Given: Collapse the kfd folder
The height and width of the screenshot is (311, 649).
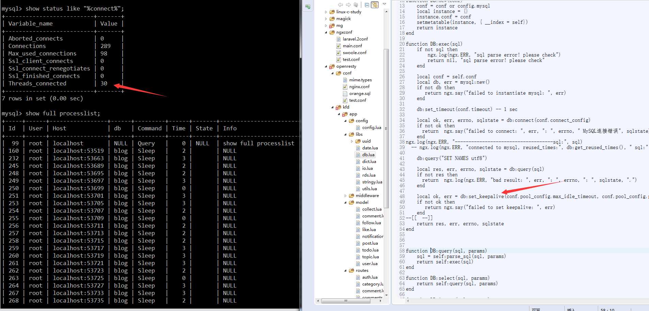Looking at the screenshot, I should point(332,107).
